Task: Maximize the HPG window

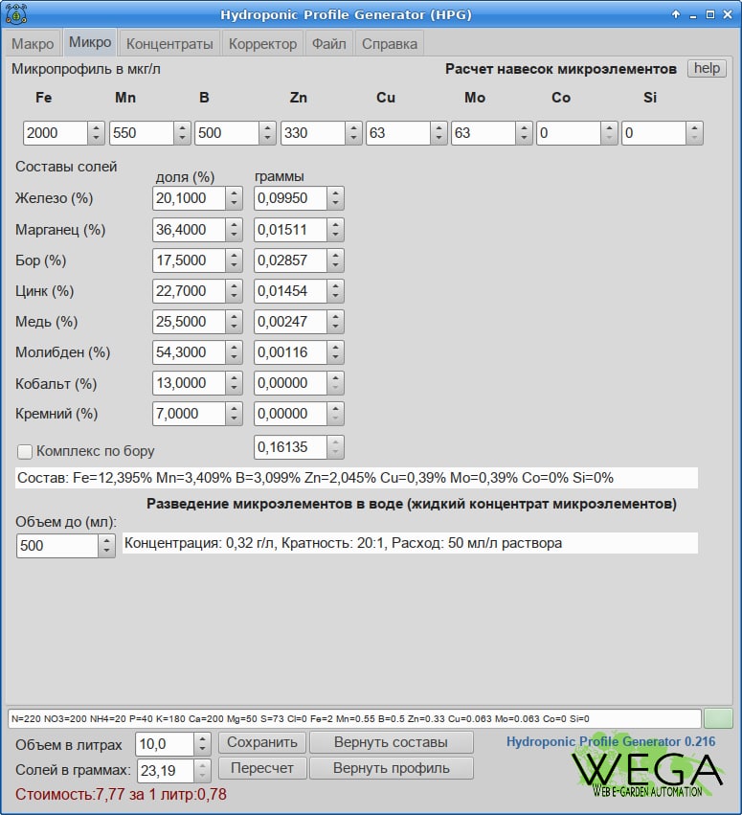Action: (x=710, y=14)
